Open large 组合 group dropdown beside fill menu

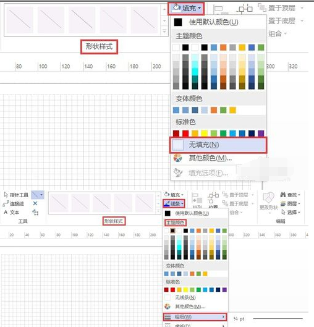coord(278,33)
